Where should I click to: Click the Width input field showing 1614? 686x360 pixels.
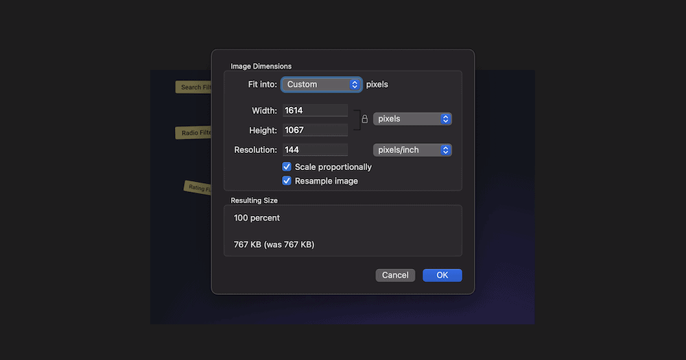(315, 110)
